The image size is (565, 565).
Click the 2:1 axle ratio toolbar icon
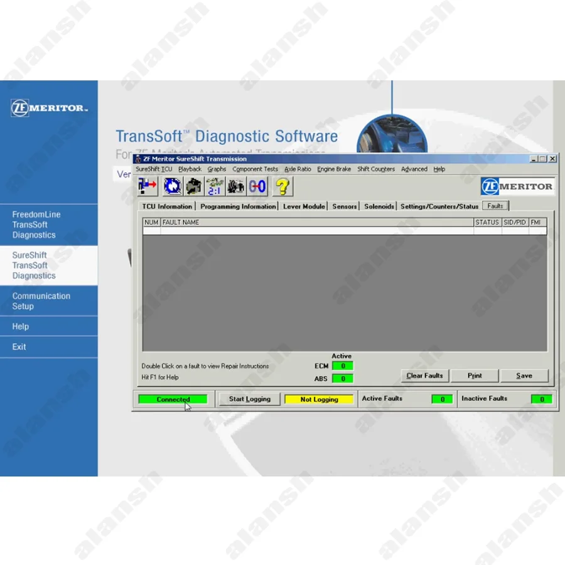[x=215, y=186]
